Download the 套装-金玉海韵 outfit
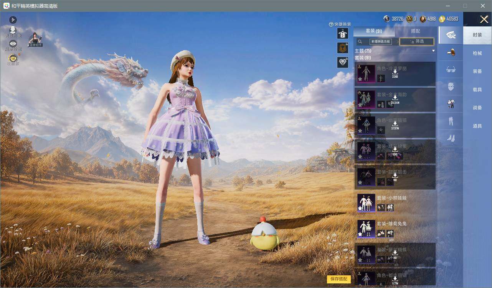Image resolution: width=492 pixels, height=288 pixels. 395,100
